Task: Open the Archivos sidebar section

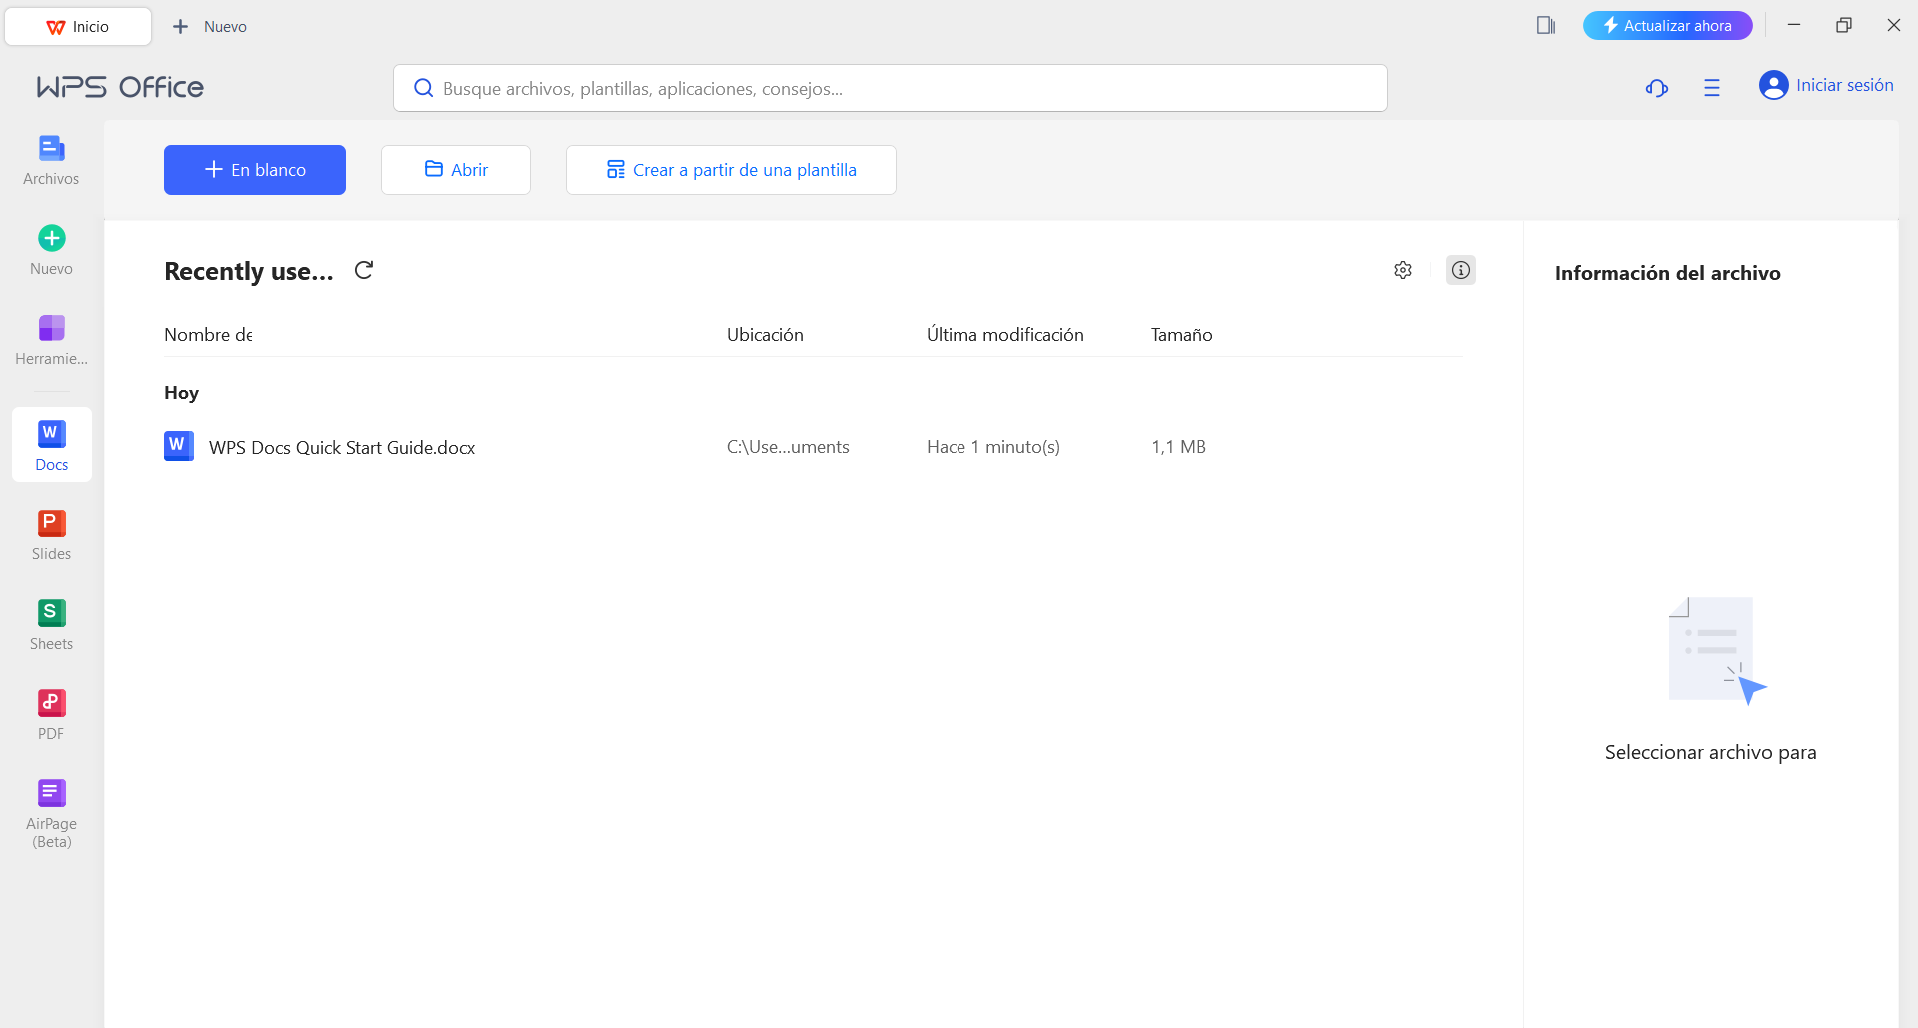Action: point(51,160)
